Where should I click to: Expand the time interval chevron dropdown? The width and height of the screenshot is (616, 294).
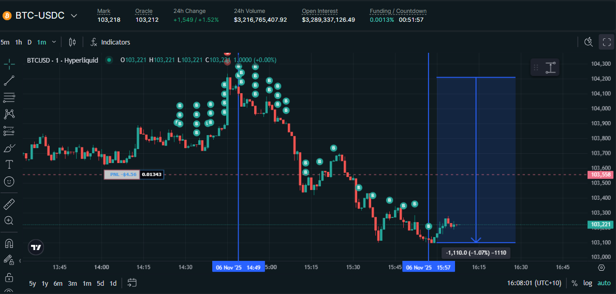pyautogui.click(x=55, y=42)
